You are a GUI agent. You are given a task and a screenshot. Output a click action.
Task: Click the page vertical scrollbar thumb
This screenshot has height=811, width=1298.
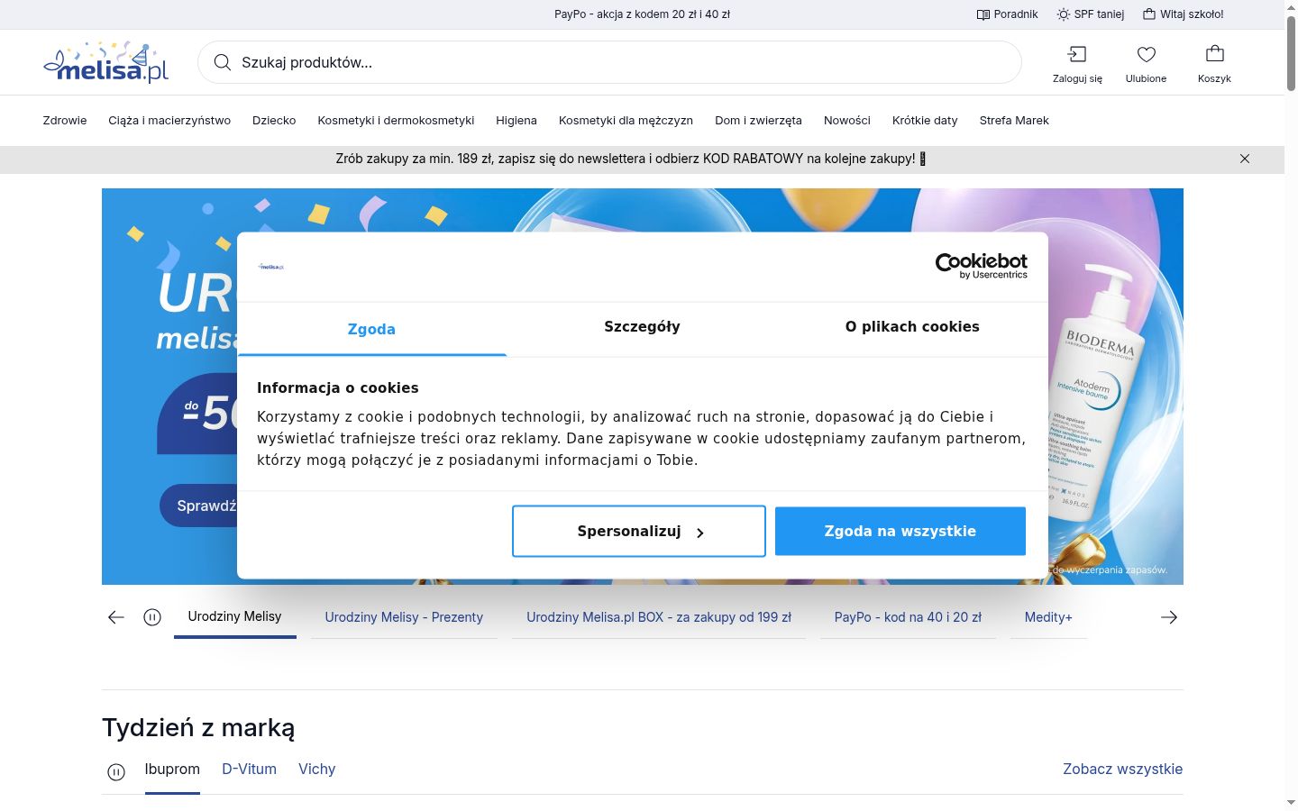pyautogui.click(x=1291, y=52)
